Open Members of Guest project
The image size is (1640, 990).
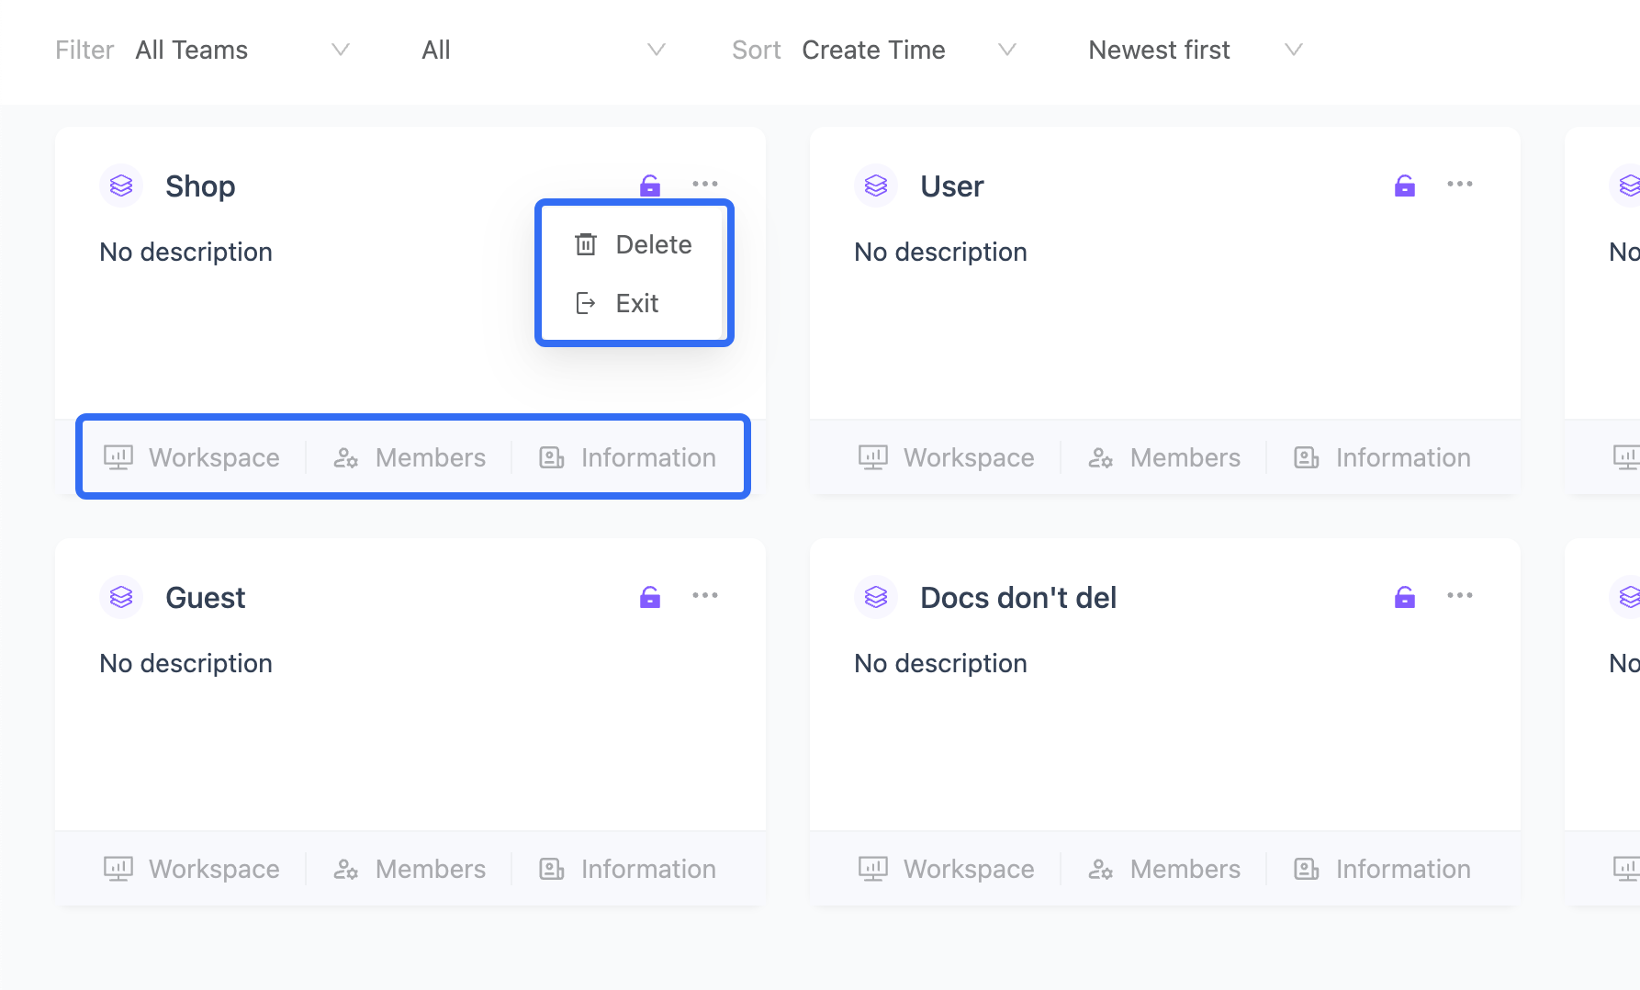pyautogui.click(x=410, y=869)
